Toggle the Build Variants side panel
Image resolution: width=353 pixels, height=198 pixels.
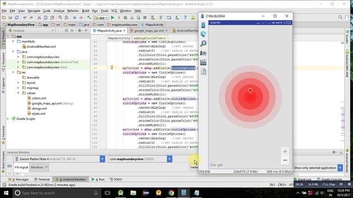pos(3,162)
